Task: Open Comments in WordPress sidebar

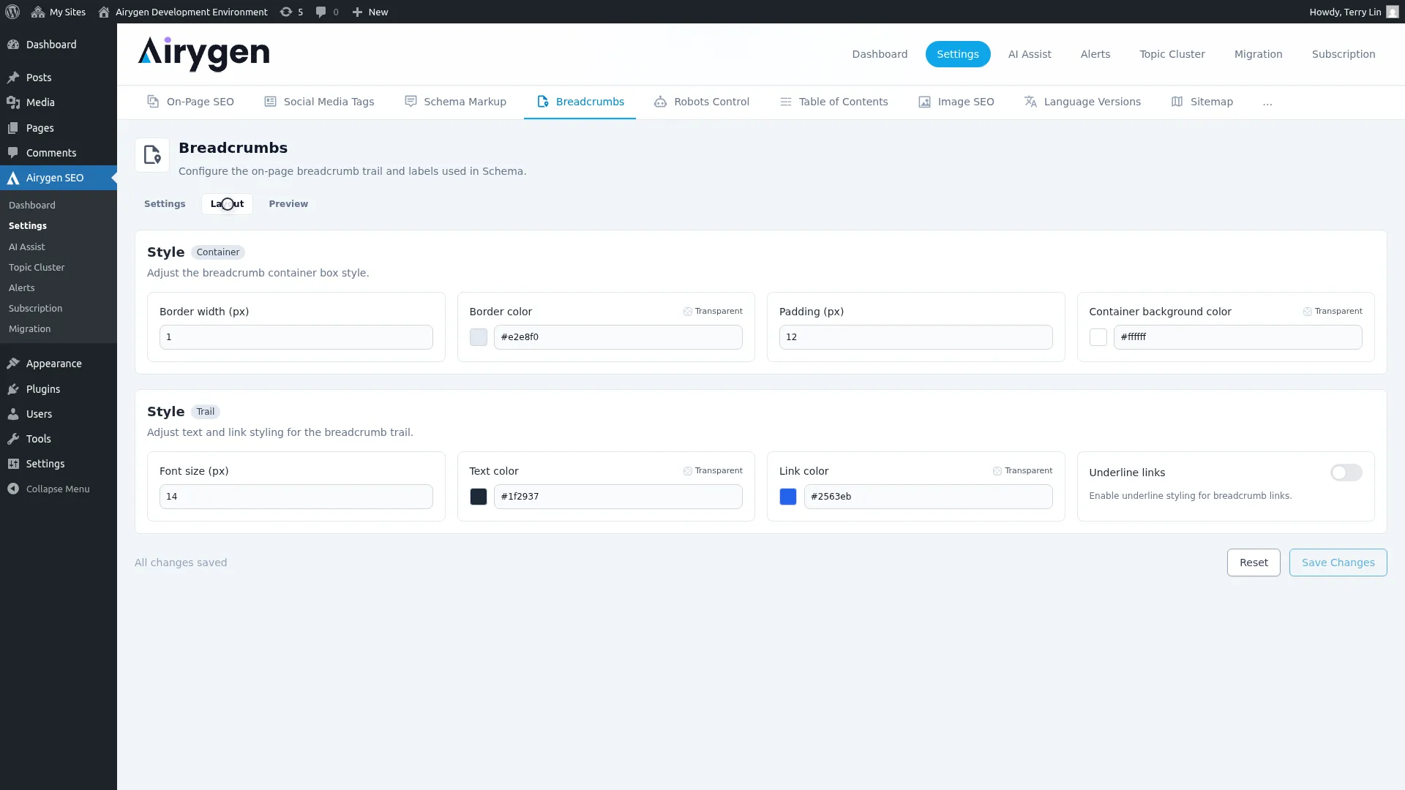Action: click(x=51, y=153)
